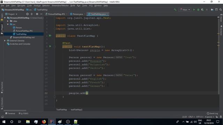The image size is (223, 125).
Task: Hide the Project panel with the minus icon
Action: coord(41,14)
